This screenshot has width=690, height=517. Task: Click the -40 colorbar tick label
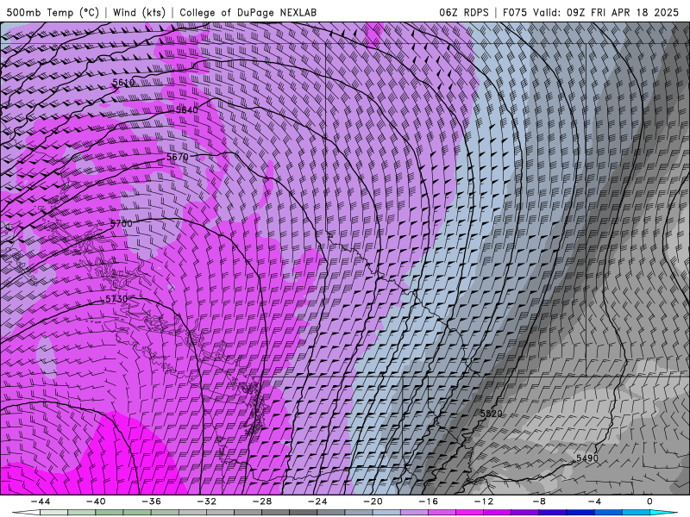click(x=96, y=501)
